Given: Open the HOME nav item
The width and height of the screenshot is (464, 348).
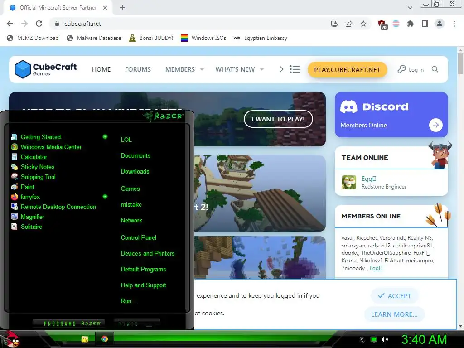Looking at the screenshot, I should click(x=101, y=69).
